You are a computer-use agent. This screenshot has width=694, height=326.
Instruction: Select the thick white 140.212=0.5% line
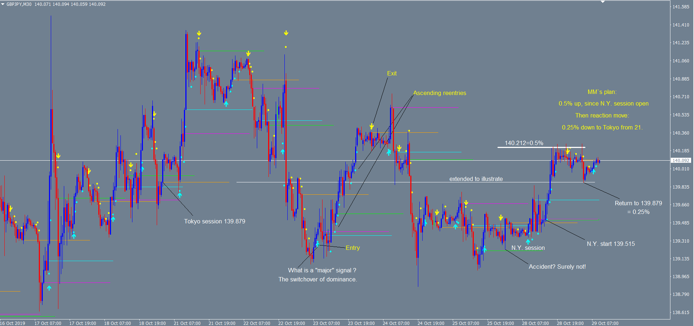click(541, 147)
